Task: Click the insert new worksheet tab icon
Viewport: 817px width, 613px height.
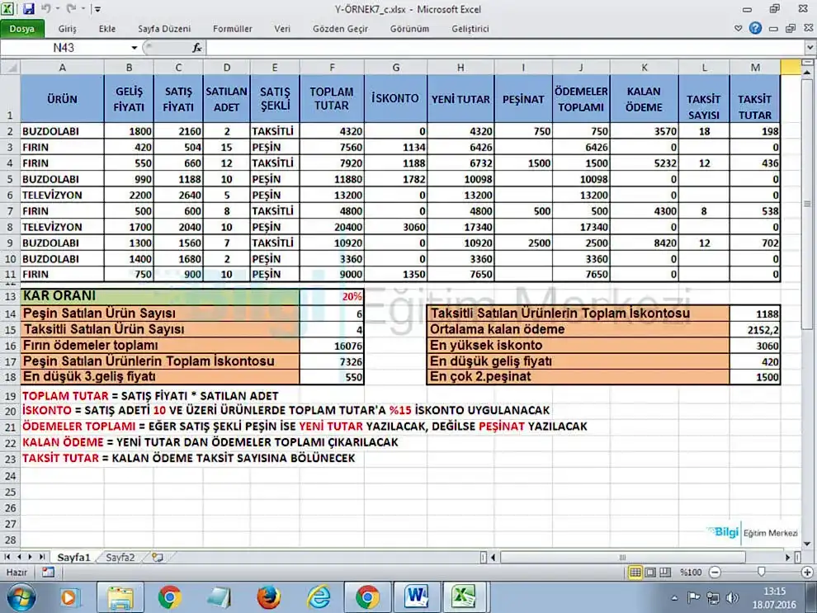Action: [153, 558]
